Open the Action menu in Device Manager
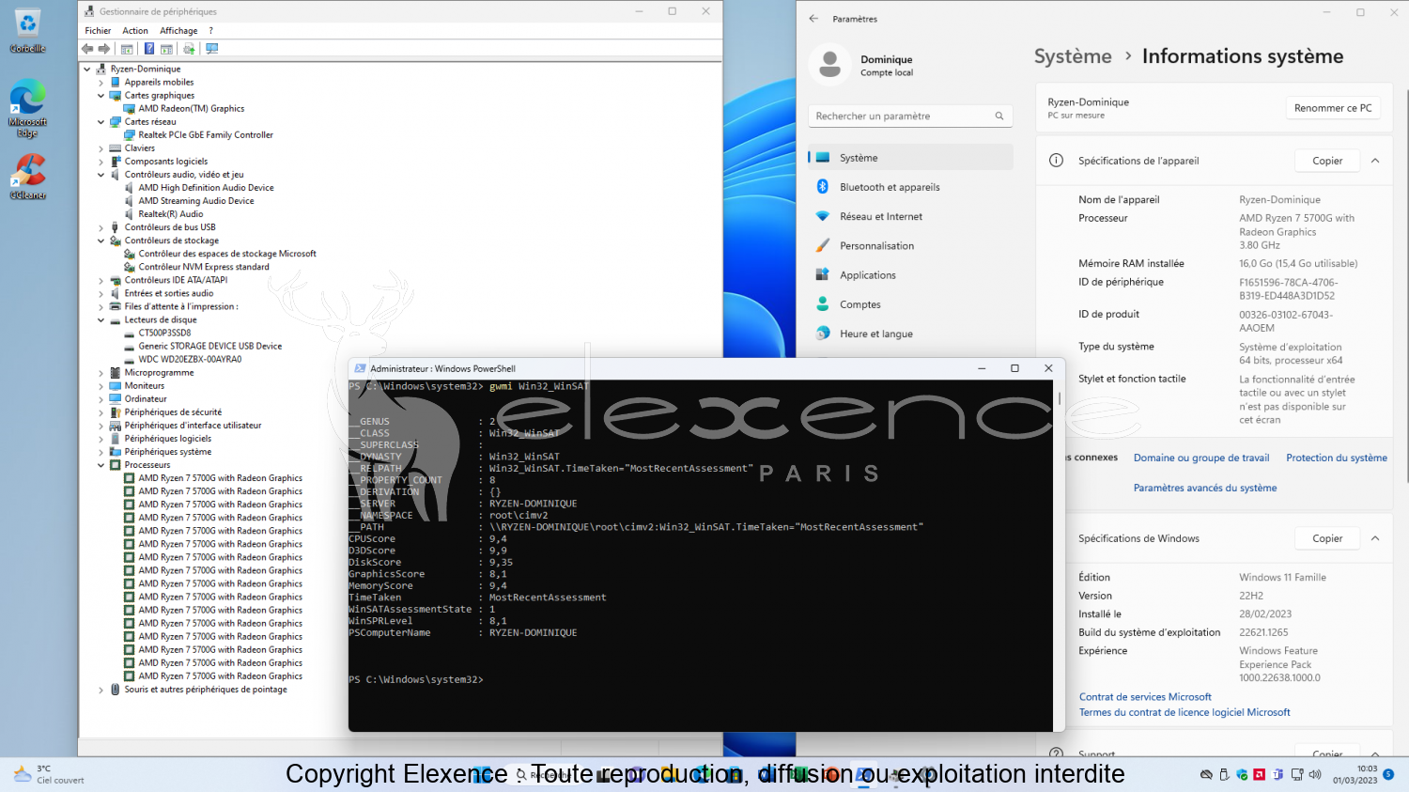 (x=135, y=31)
